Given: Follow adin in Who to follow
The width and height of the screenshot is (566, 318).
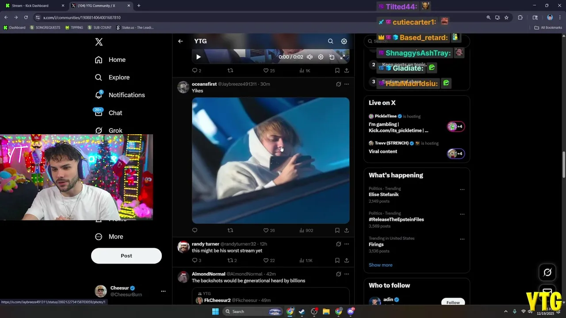Looking at the screenshot, I should click(x=453, y=302).
